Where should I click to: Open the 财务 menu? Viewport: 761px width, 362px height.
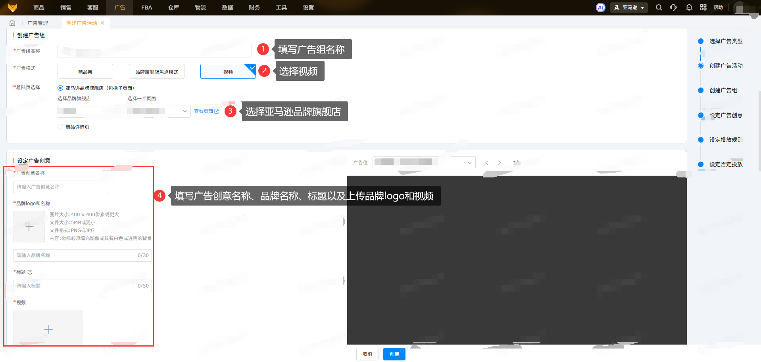pos(255,8)
